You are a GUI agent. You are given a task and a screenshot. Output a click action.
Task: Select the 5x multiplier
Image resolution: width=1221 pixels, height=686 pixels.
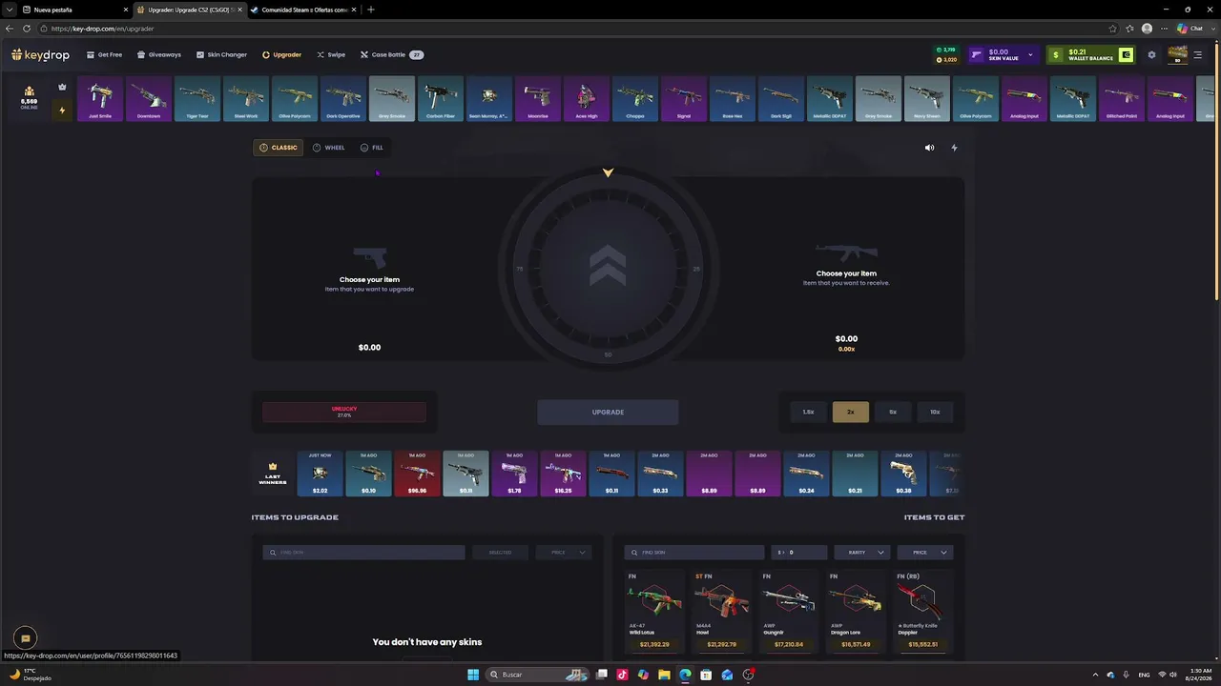coord(893,413)
